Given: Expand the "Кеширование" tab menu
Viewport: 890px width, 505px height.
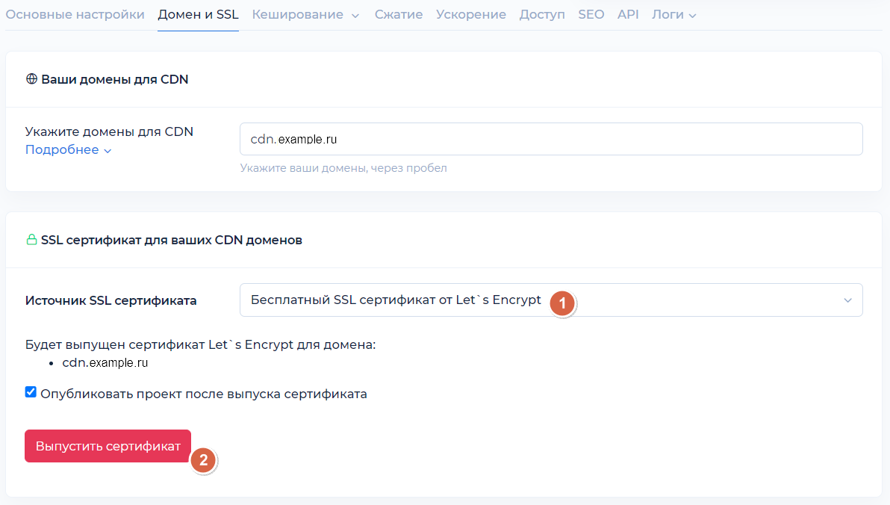Looking at the screenshot, I should click(x=305, y=14).
